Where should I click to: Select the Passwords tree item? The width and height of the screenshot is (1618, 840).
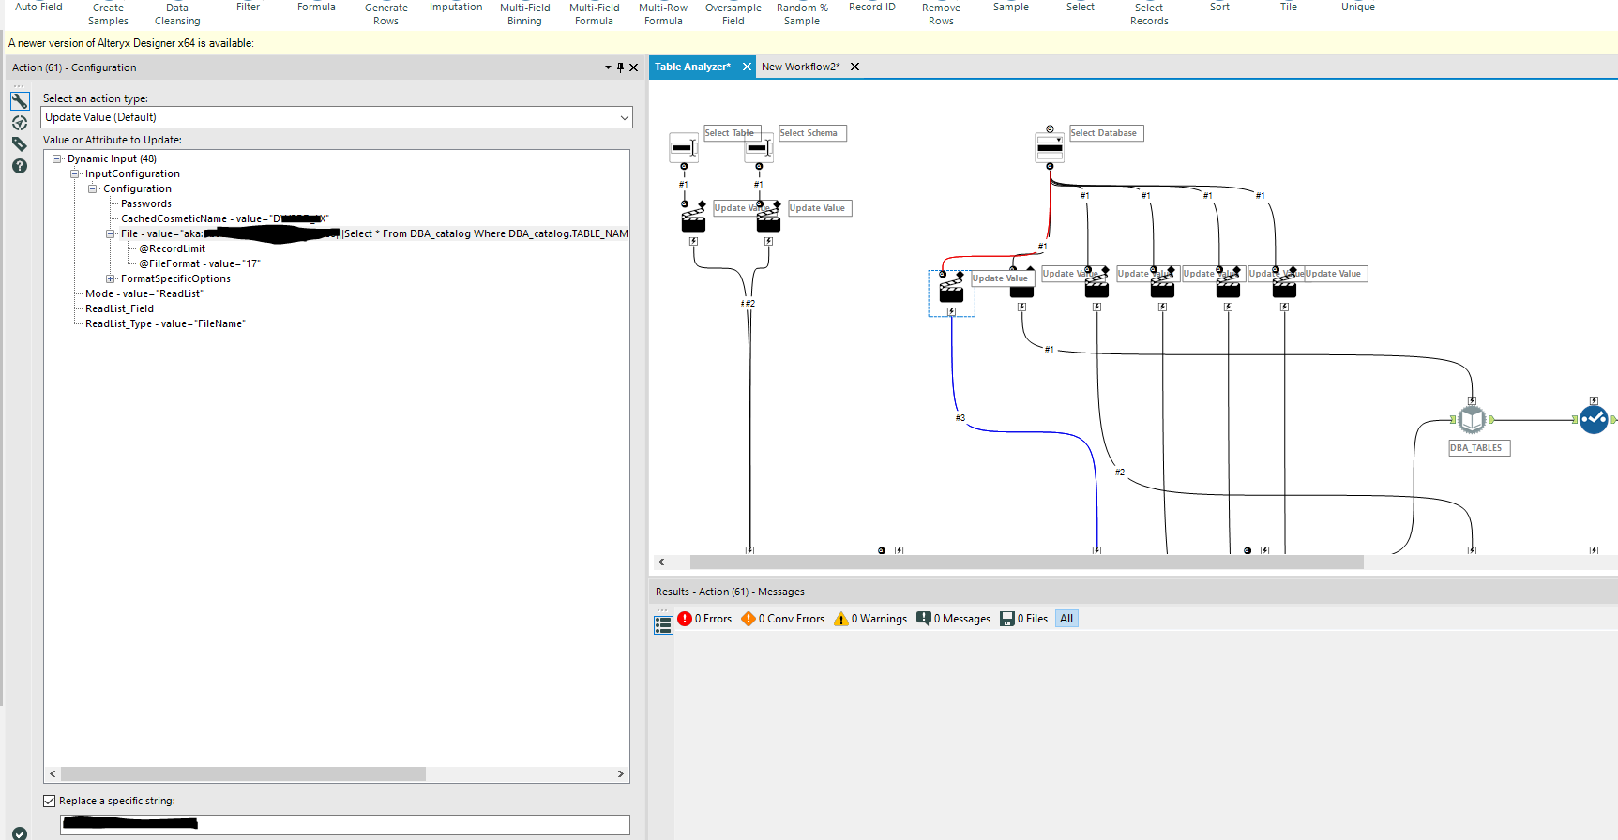tap(146, 203)
